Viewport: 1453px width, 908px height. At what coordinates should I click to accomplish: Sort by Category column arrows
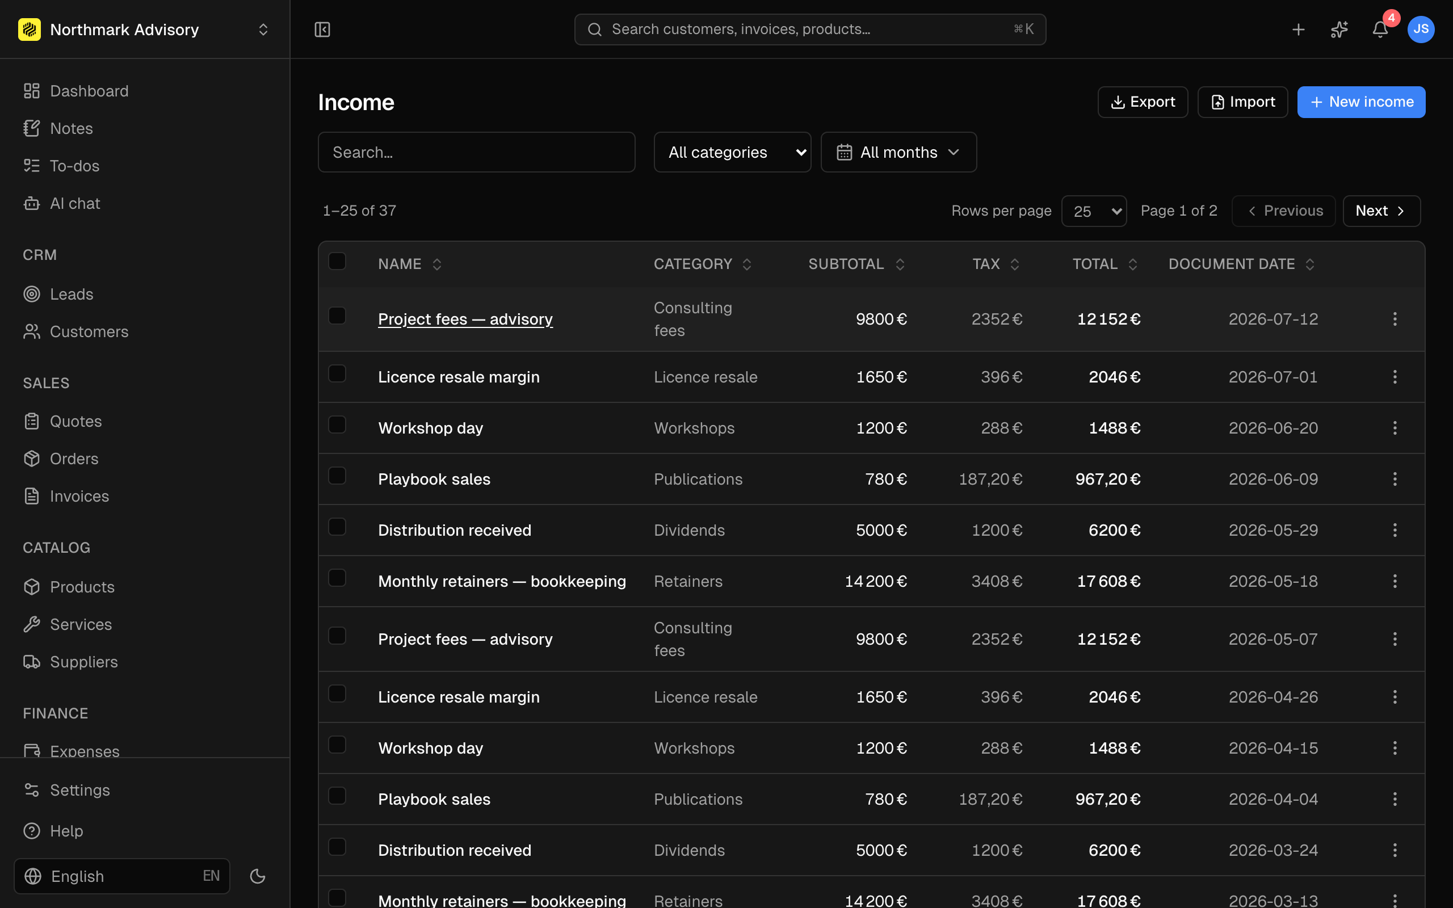pyautogui.click(x=747, y=264)
